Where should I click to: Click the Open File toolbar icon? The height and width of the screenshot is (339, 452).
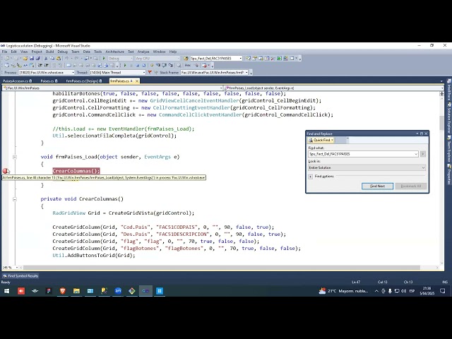(25, 58)
